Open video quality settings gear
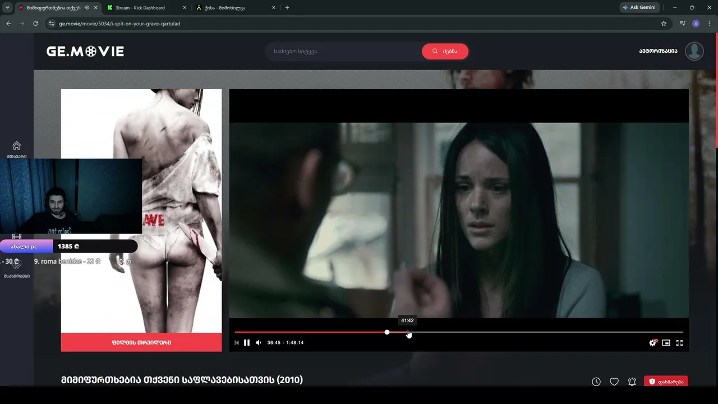Viewport: 718px width, 404px height. pyautogui.click(x=652, y=343)
